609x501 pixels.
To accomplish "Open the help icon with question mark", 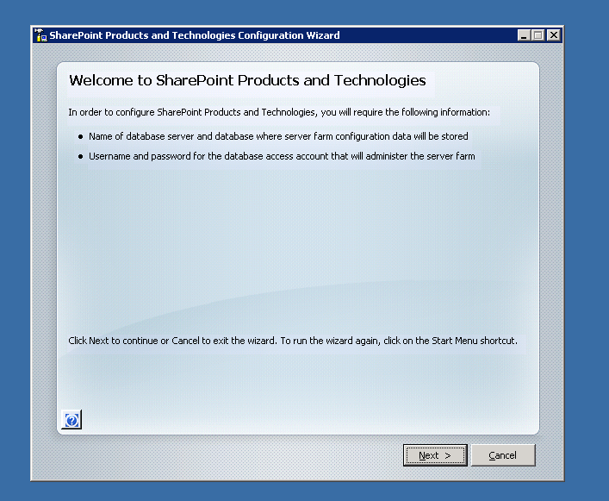I will [71, 420].
